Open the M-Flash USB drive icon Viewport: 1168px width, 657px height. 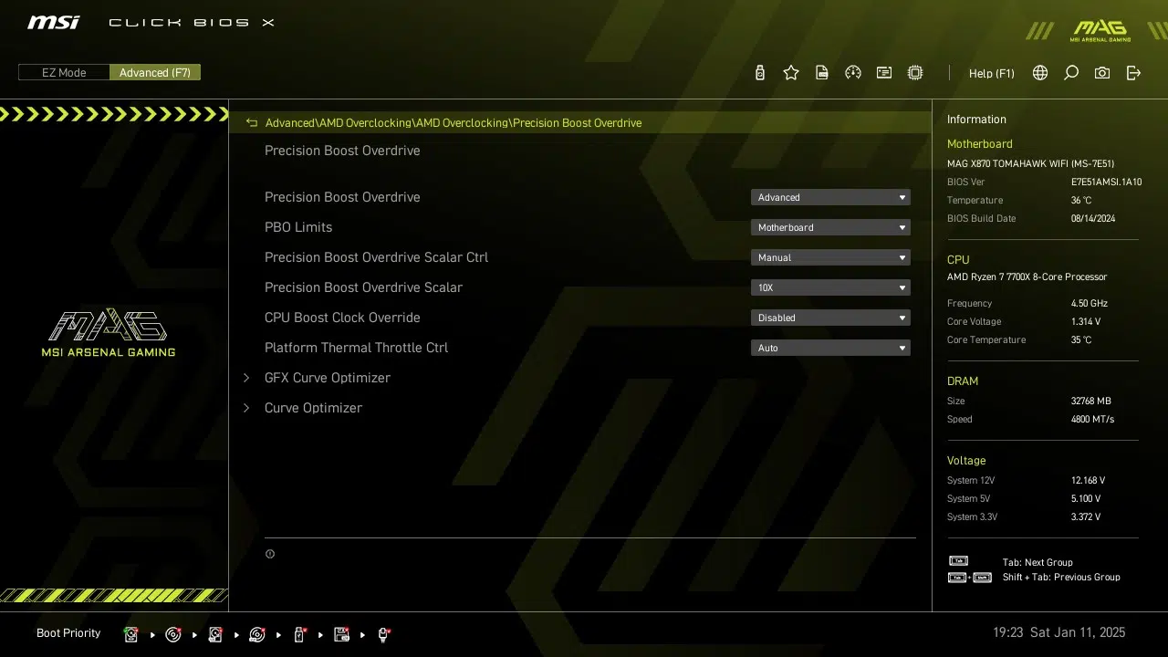[x=760, y=73]
